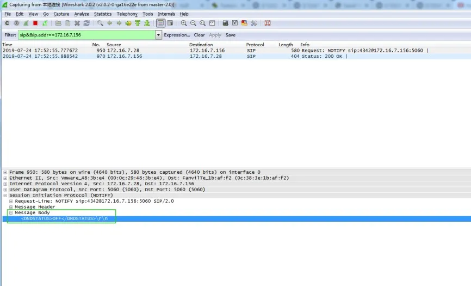Restart the current capture

[45, 23]
